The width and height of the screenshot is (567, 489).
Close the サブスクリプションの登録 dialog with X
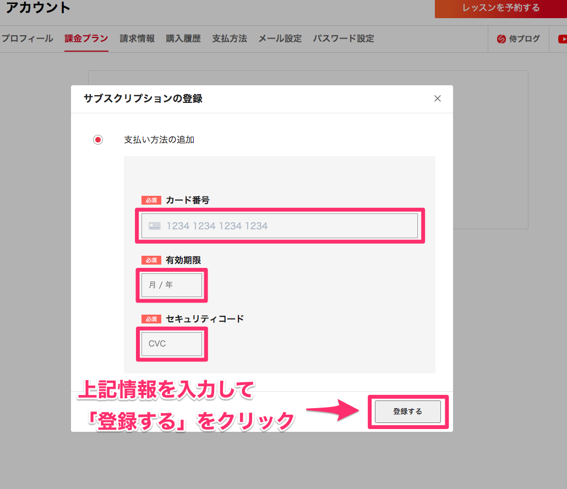click(438, 98)
